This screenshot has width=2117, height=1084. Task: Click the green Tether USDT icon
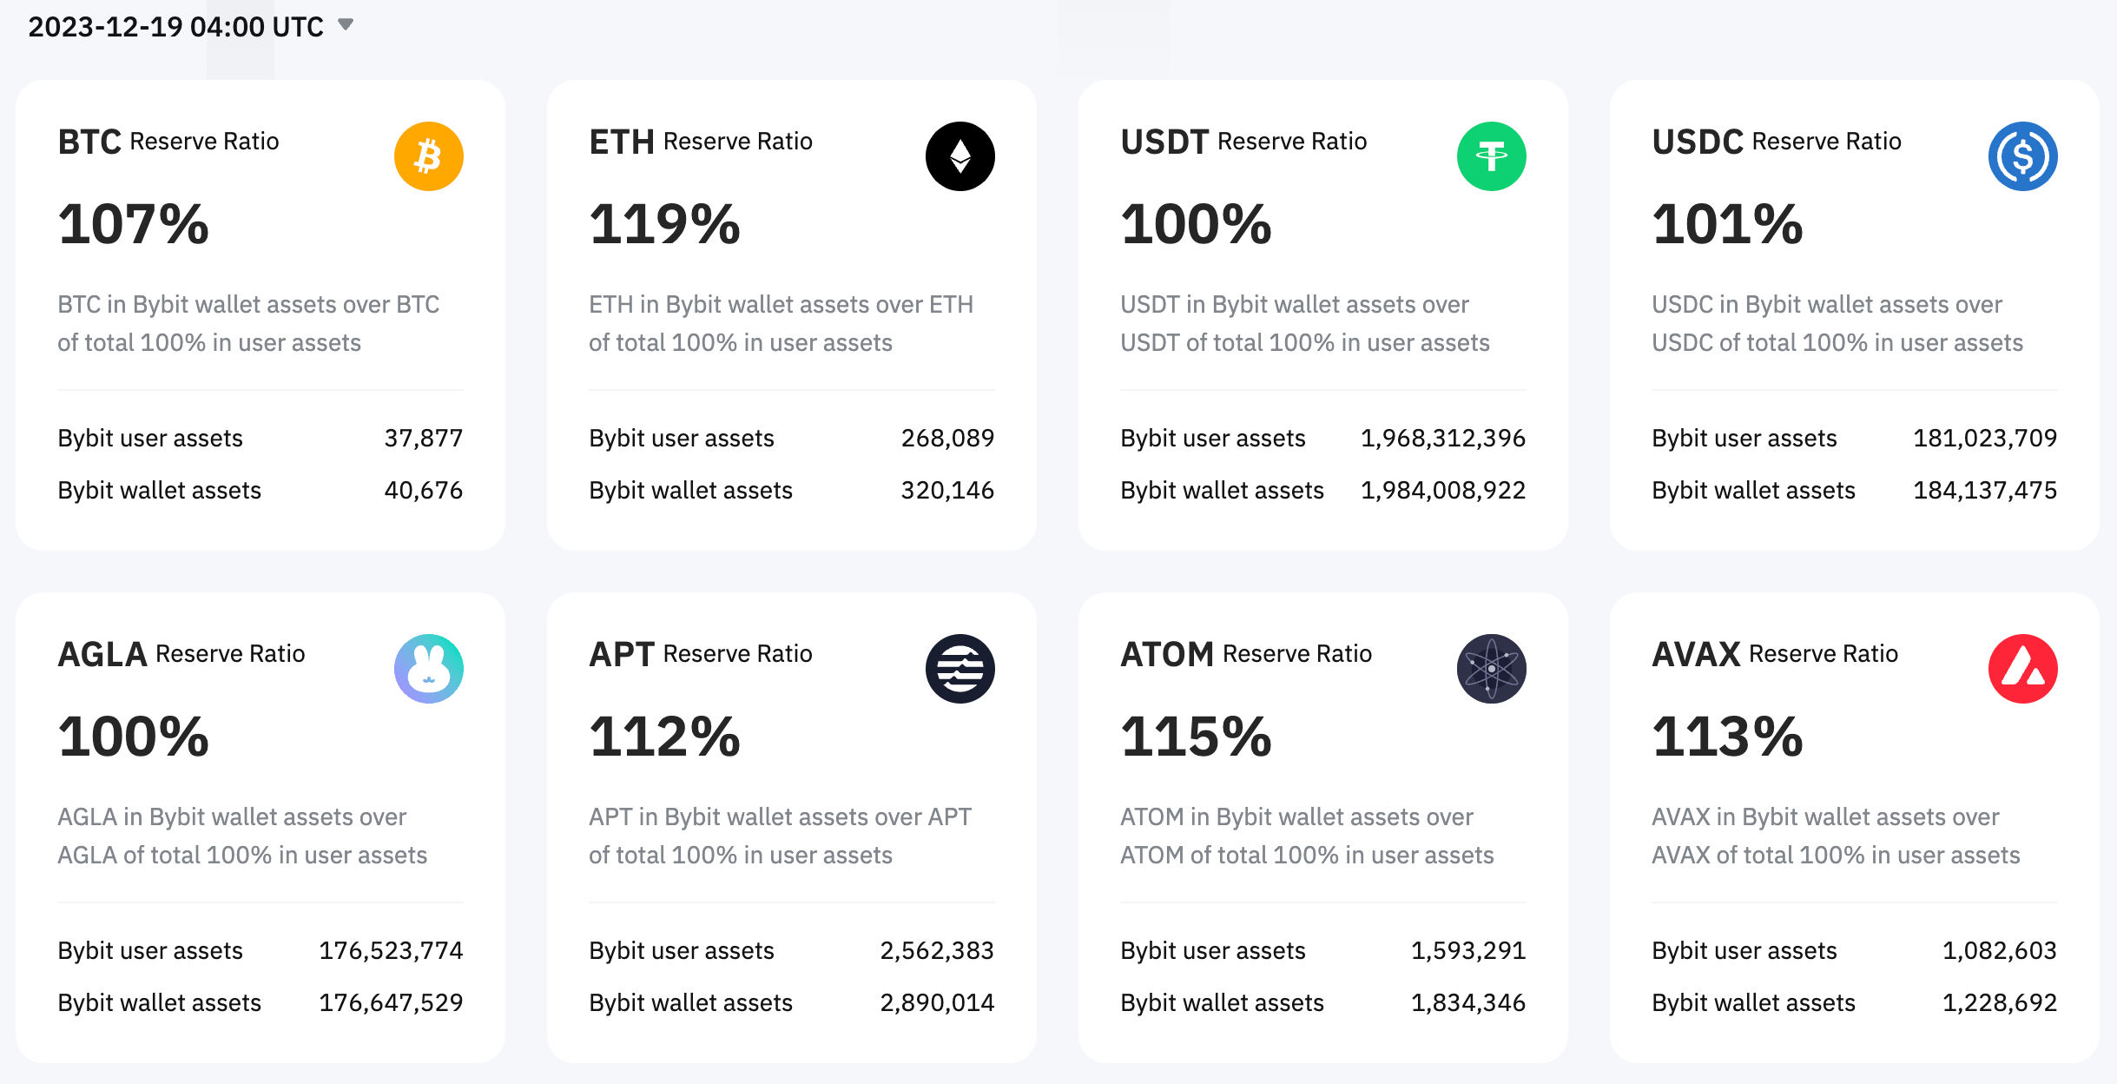[1491, 156]
